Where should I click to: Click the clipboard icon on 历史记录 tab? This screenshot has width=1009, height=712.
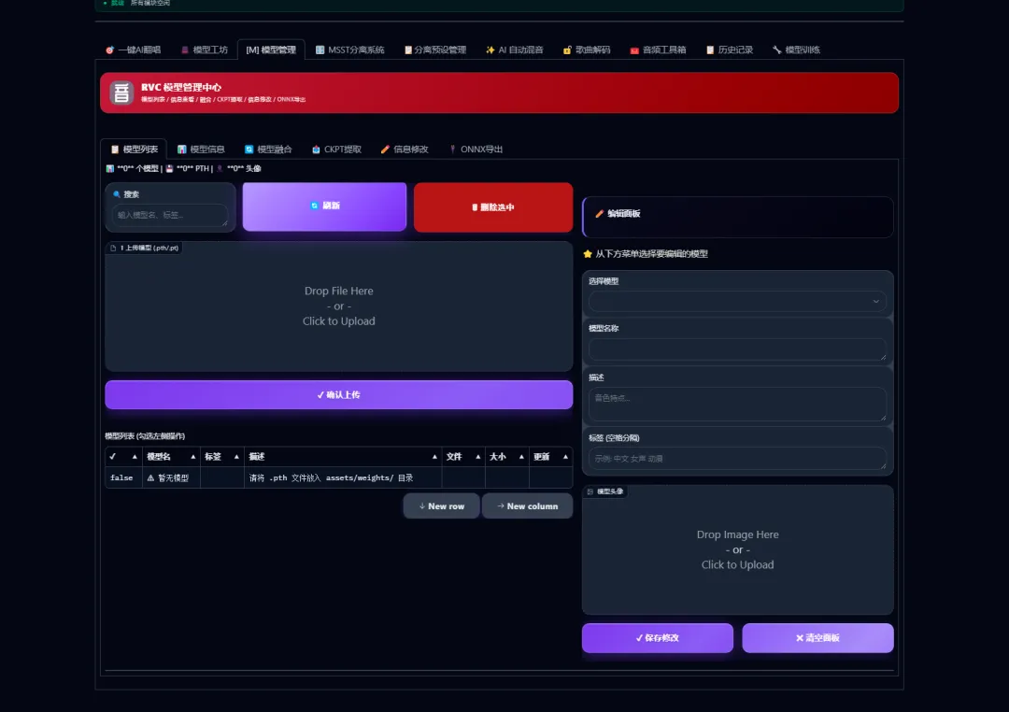point(710,50)
